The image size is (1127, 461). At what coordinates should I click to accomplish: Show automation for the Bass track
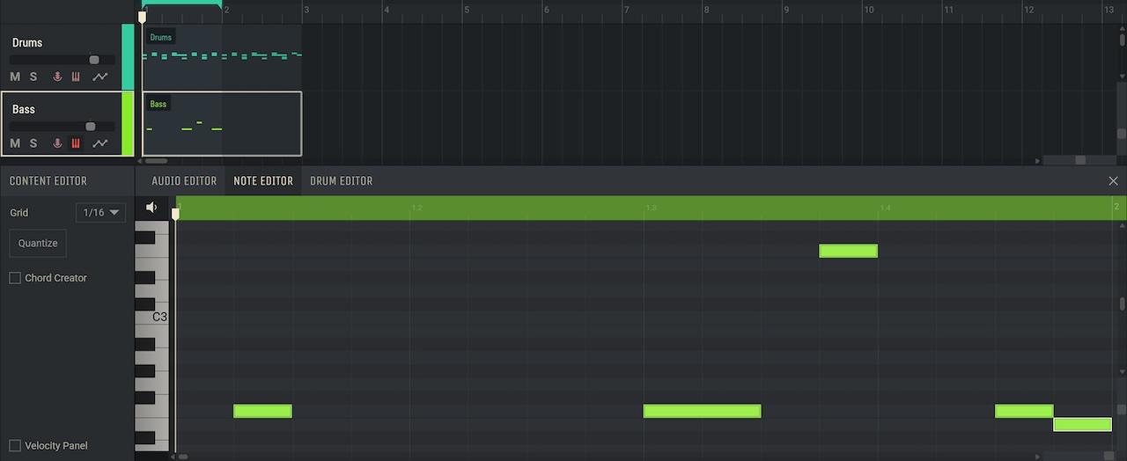pos(99,143)
